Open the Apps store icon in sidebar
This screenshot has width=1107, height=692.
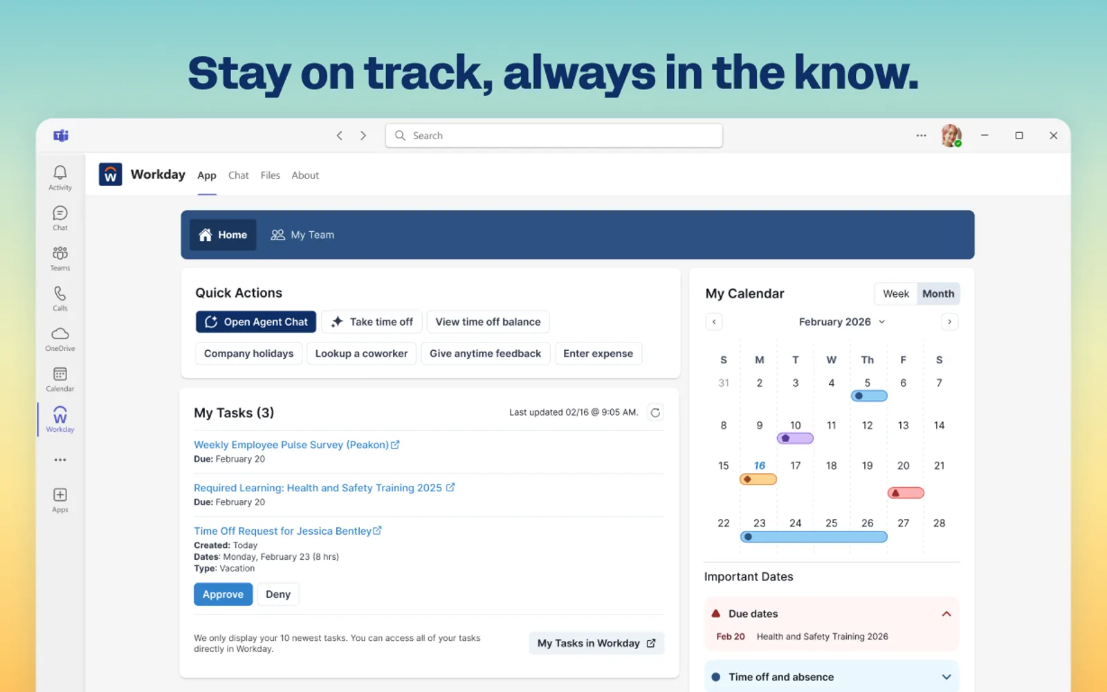(60, 500)
